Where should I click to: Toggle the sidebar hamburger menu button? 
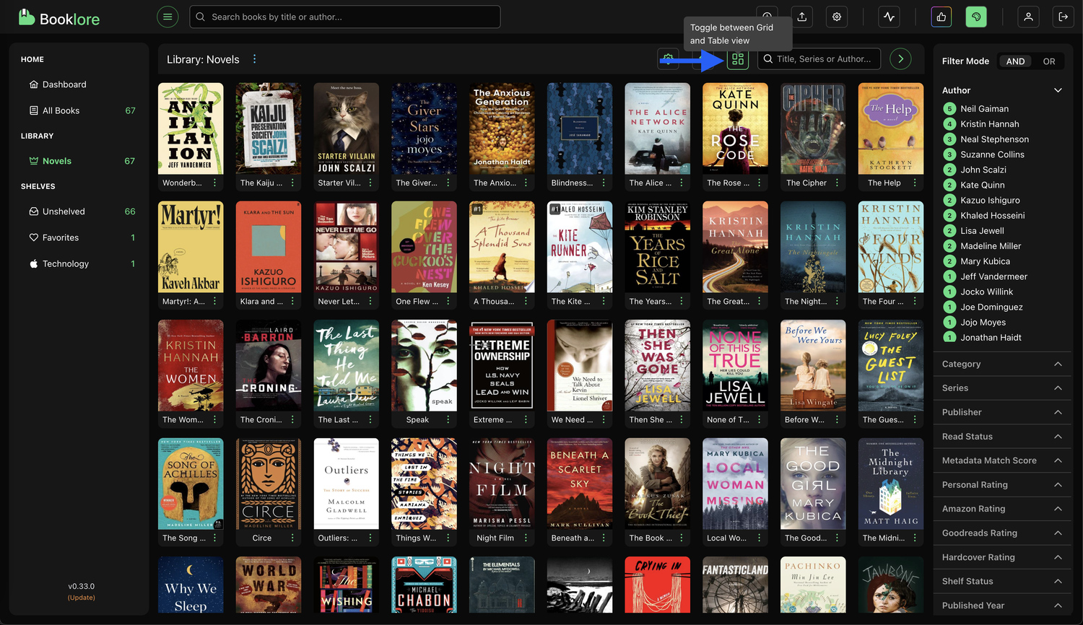pyautogui.click(x=168, y=17)
